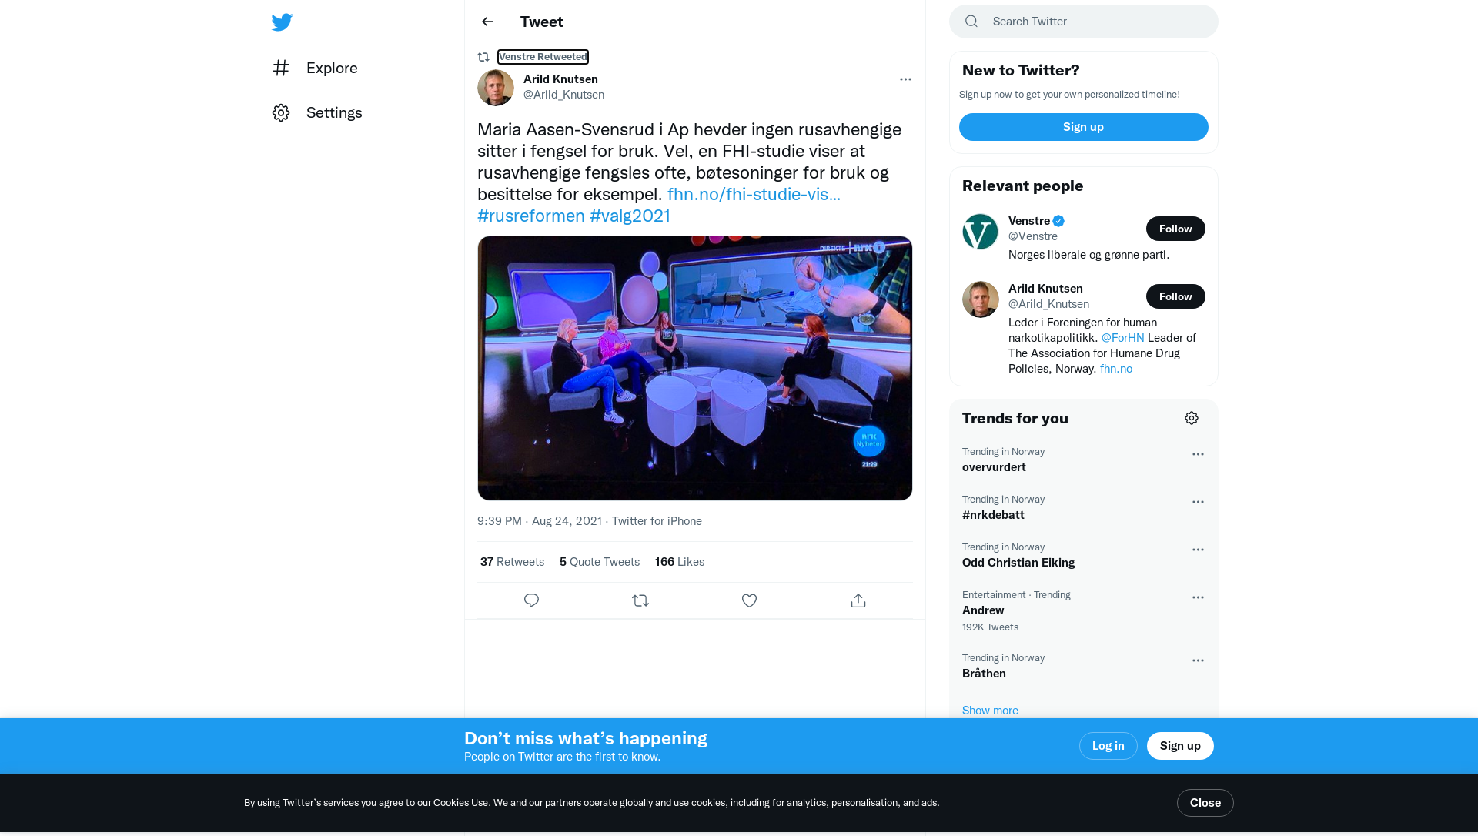Show more trends

pos(990,711)
